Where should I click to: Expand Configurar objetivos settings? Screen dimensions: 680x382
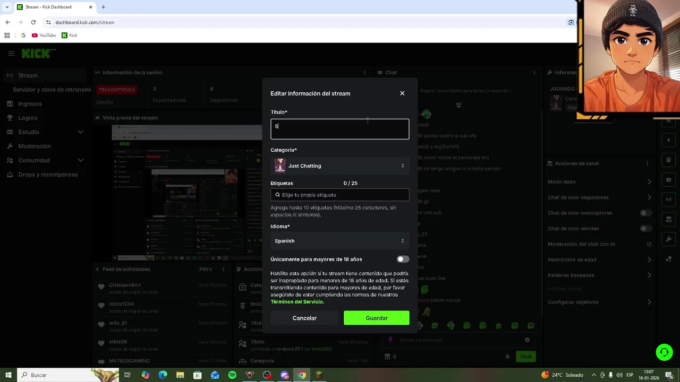pos(649,302)
